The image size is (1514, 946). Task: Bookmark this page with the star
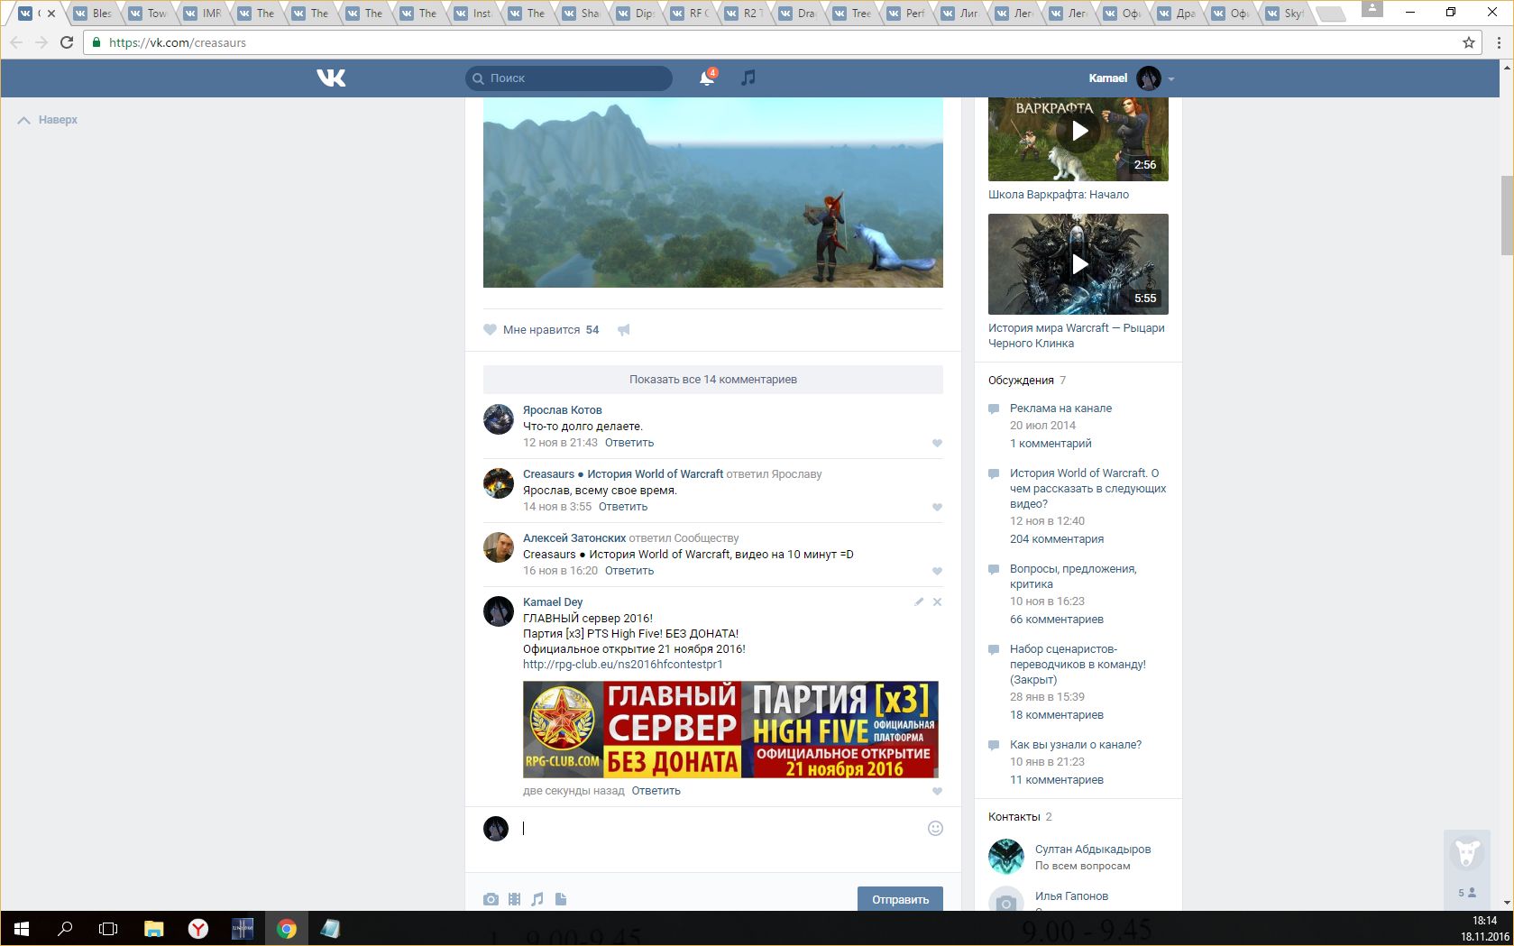[1469, 42]
